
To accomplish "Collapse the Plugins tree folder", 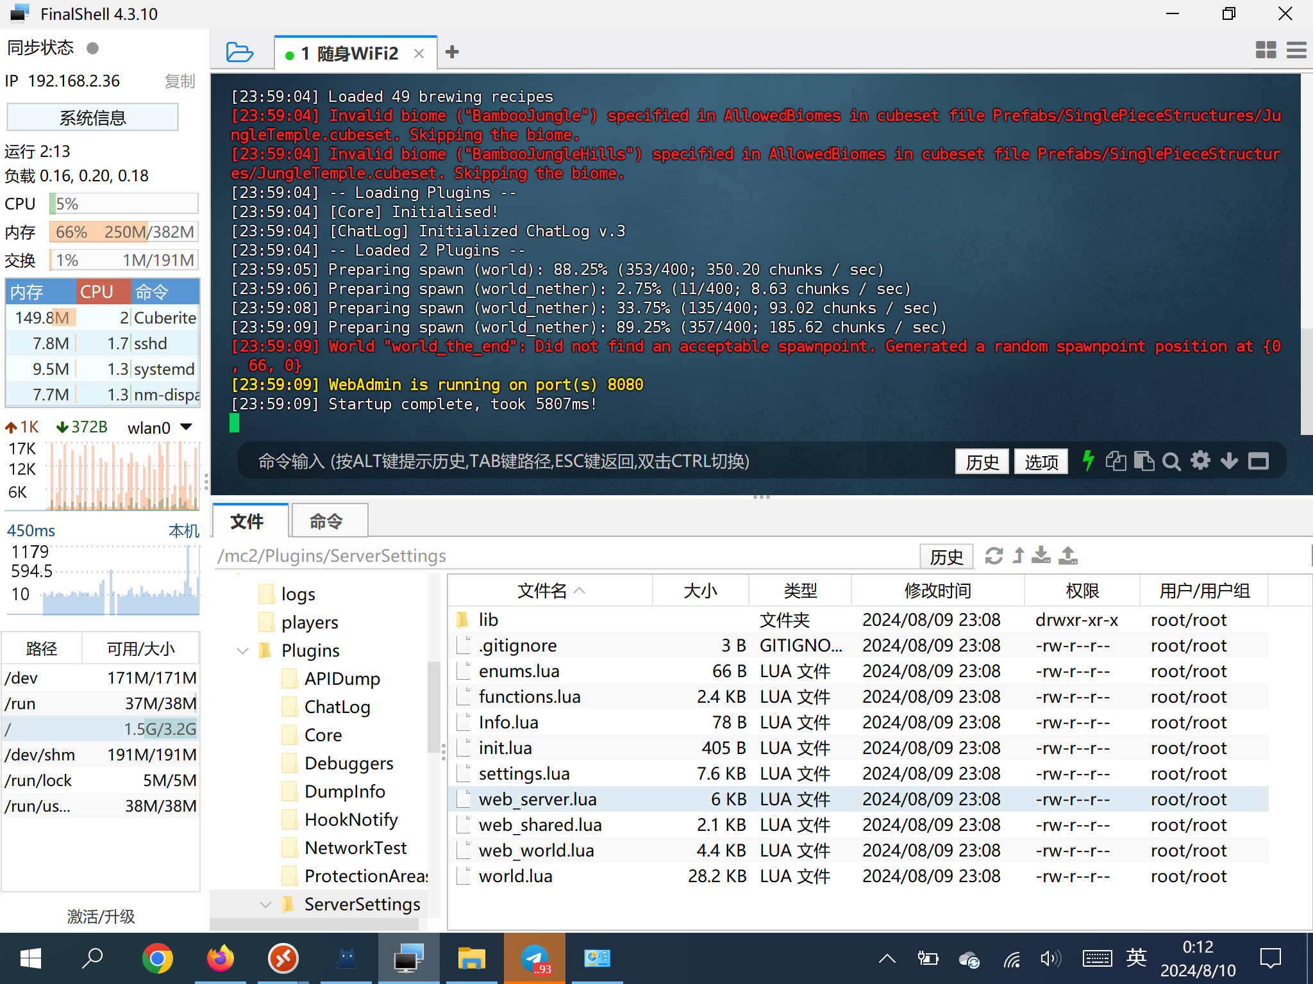I will pos(242,651).
